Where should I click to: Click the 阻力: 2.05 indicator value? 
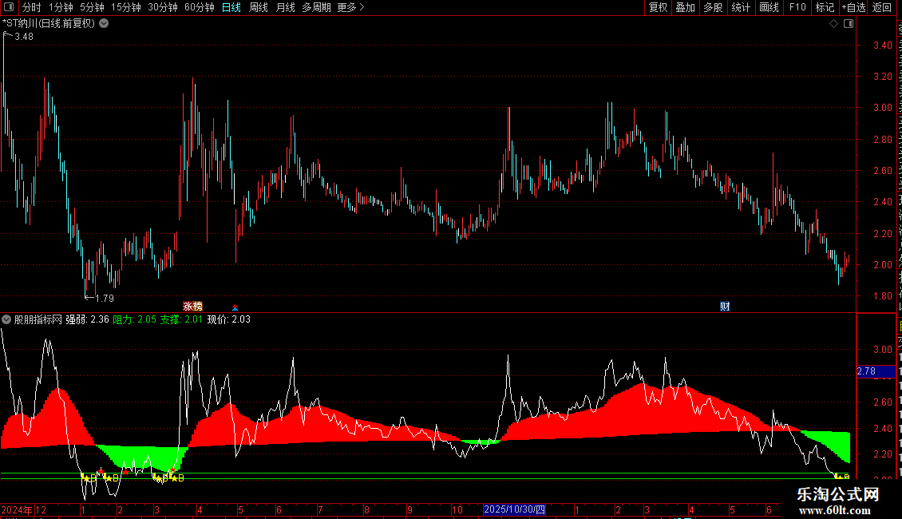[x=135, y=319]
